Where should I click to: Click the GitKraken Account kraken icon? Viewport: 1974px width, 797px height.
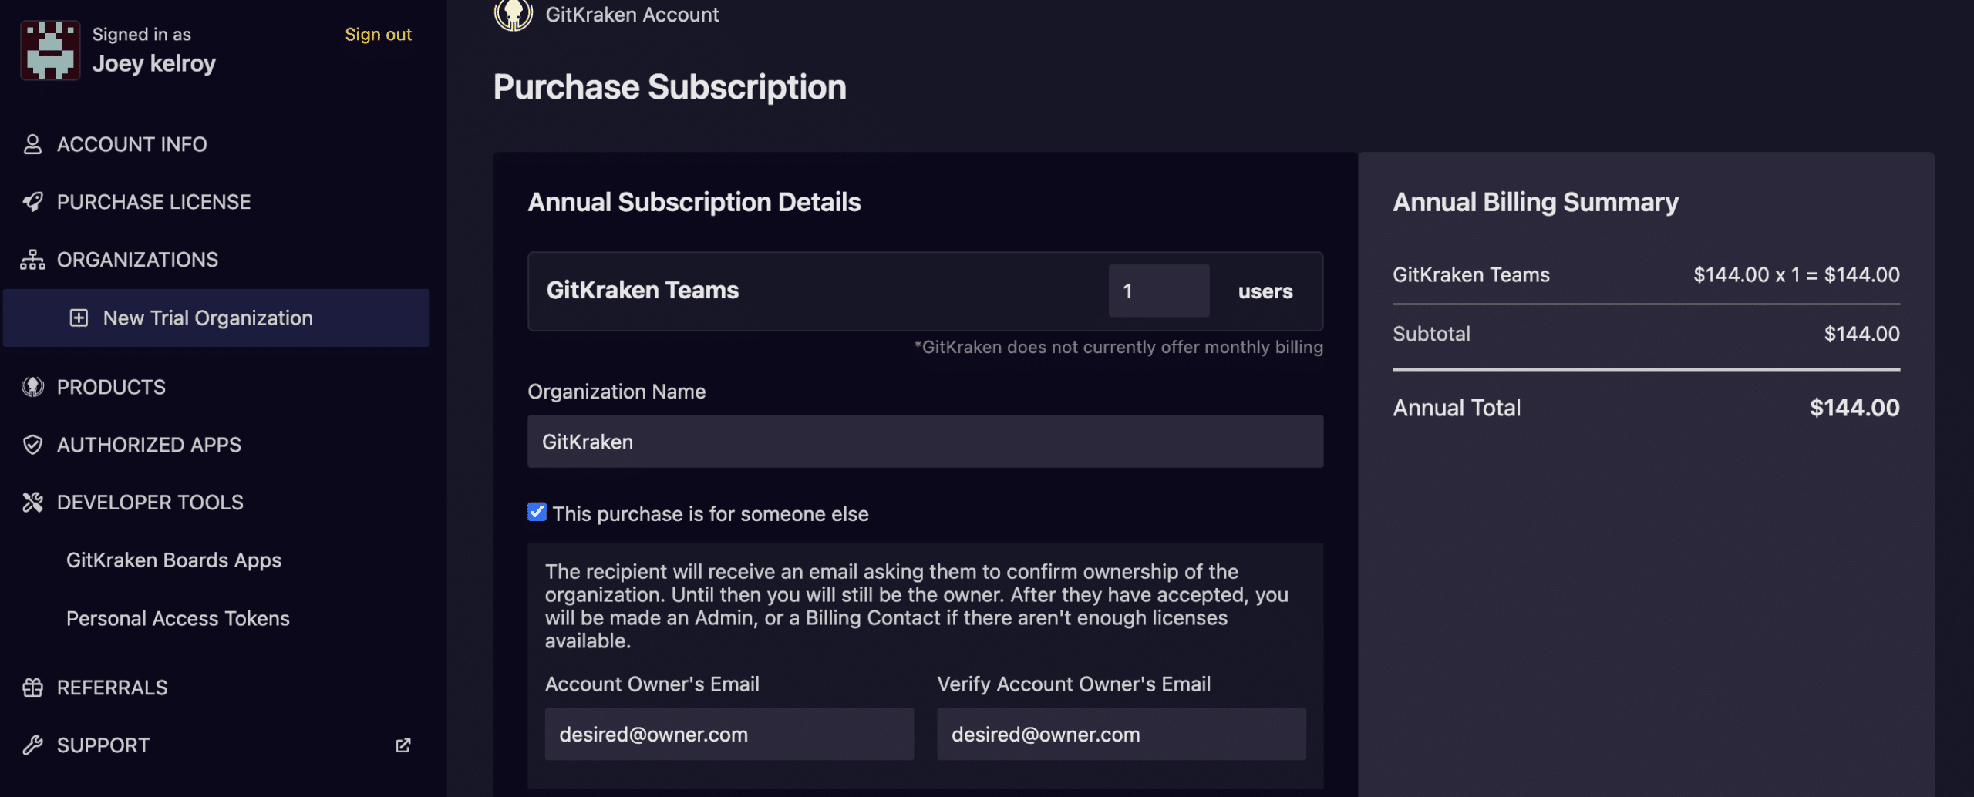point(512,14)
